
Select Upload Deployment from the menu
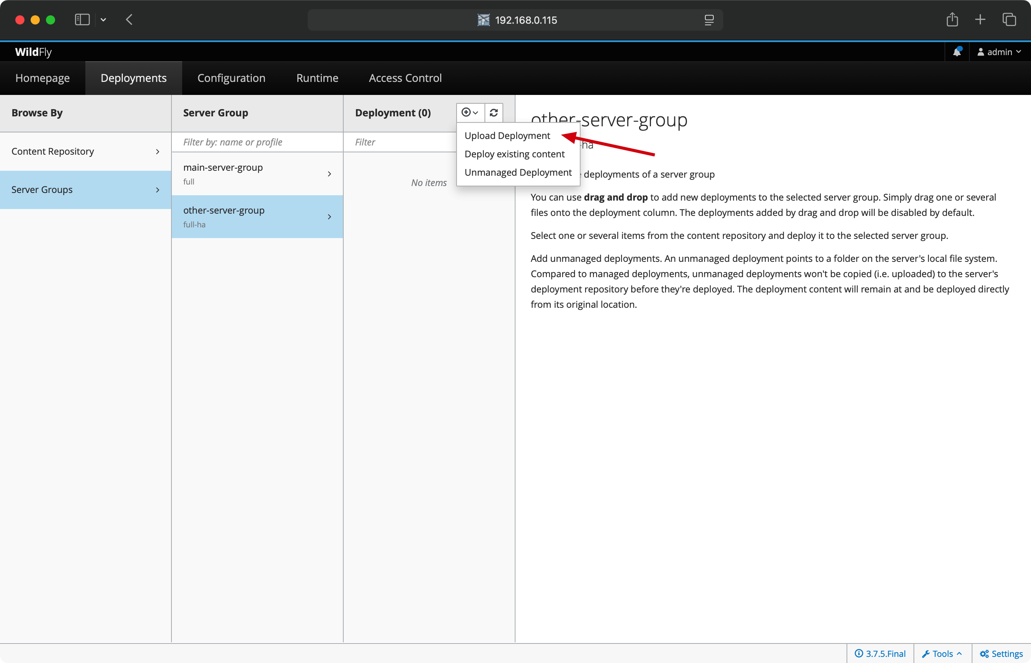(x=507, y=136)
